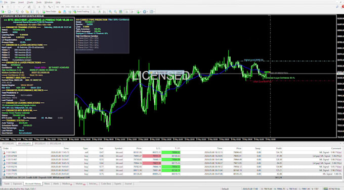Open the periods dropdown arrow
This screenshot has width=344, height=190.
pos(147,12)
